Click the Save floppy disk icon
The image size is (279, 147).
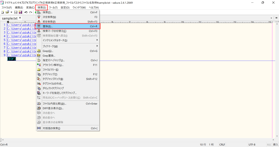pos(16,12)
